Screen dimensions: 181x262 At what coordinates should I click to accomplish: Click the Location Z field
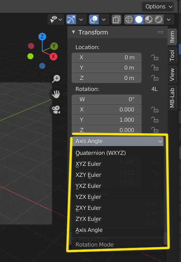point(107,78)
